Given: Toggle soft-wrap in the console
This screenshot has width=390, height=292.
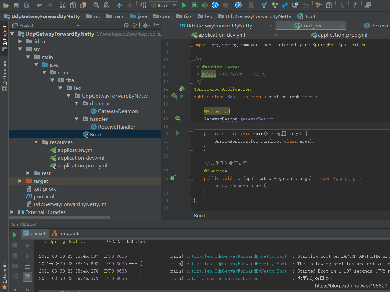Looking at the screenshot, I should 27,266.
